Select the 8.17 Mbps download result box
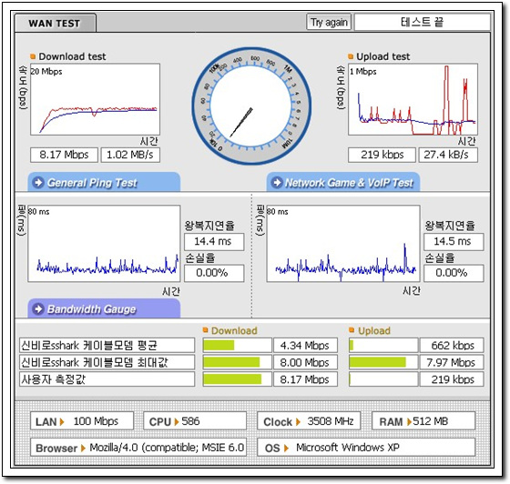Screen dimensions: 510x484 [64, 155]
